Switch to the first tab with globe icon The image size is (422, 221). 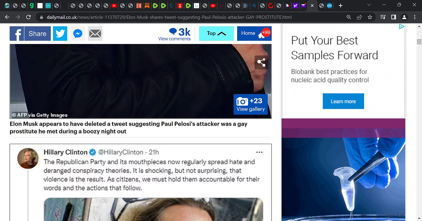click(7, 5)
